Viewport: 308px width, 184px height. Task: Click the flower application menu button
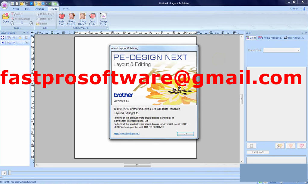click(x=4, y=5)
